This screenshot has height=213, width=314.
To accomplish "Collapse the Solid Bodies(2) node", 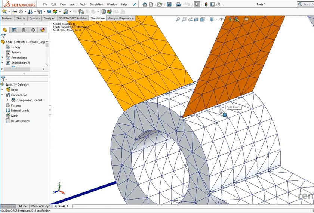I will pyautogui.click(x=3, y=63).
